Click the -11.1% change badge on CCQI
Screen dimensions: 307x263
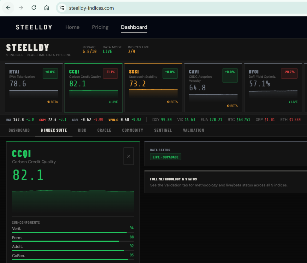[110, 73]
